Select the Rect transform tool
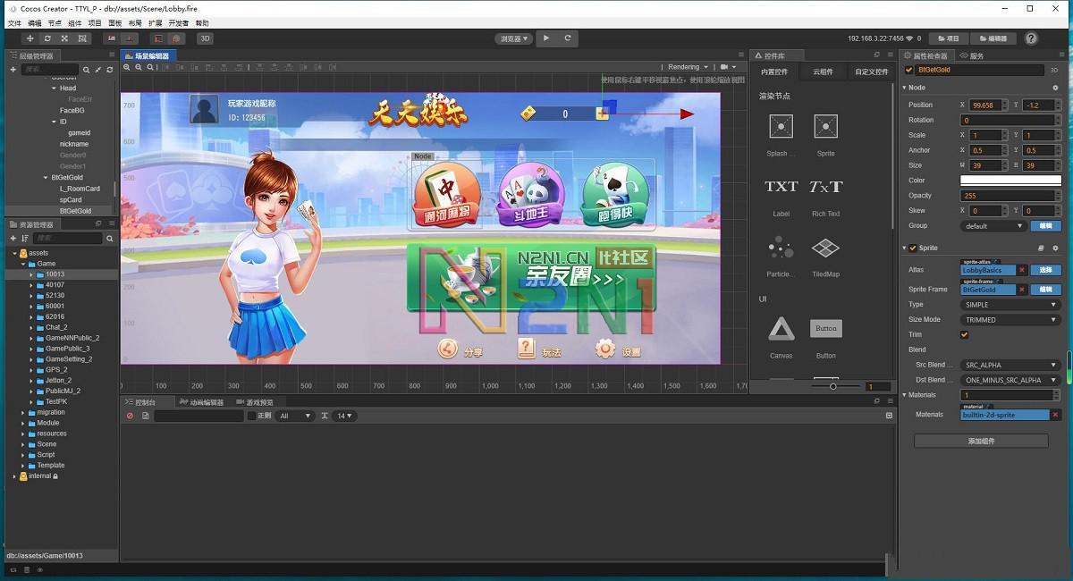 click(x=83, y=38)
